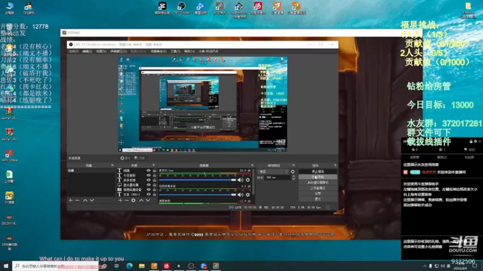
Task: Hide the 视频采集设备 source
Action: (149, 190)
